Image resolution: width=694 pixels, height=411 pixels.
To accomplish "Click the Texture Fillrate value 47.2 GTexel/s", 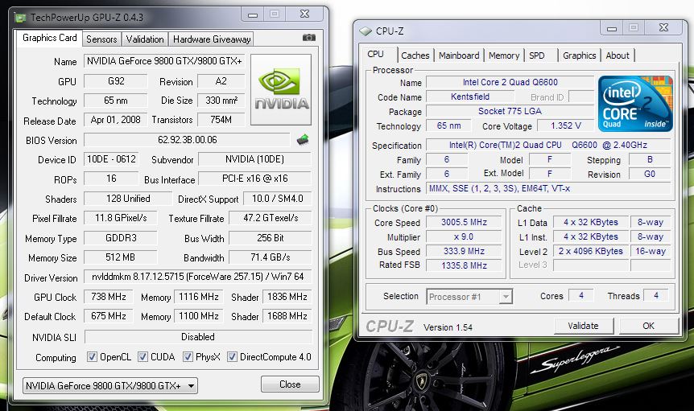I will pos(271,218).
